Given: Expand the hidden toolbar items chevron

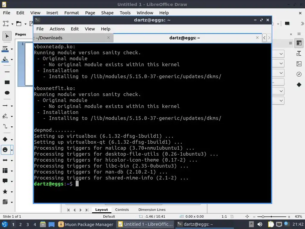Looking at the screenshot, I should (302, 24).
